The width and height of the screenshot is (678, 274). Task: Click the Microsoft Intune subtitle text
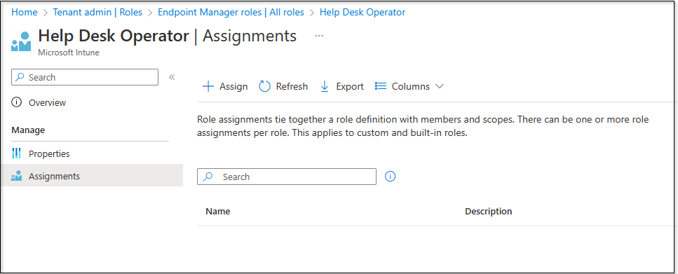(68, 53)
